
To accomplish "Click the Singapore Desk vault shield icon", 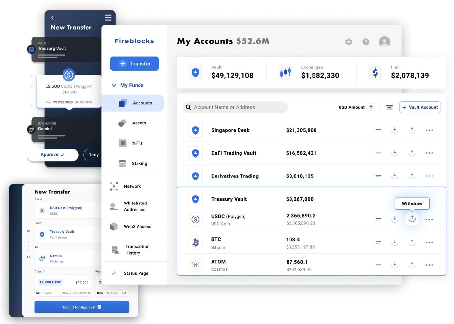I will pos(195,130).
